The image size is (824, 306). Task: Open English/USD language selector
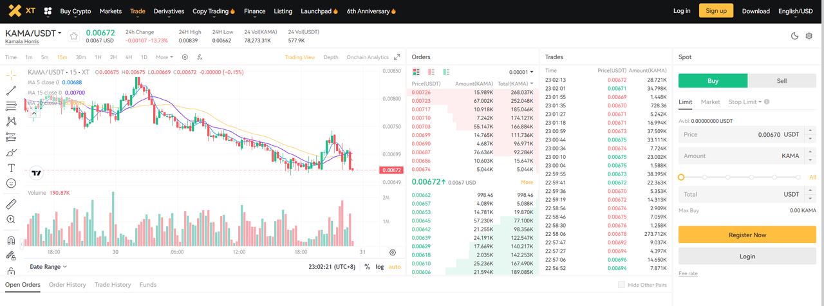click(x=795, y=11)
